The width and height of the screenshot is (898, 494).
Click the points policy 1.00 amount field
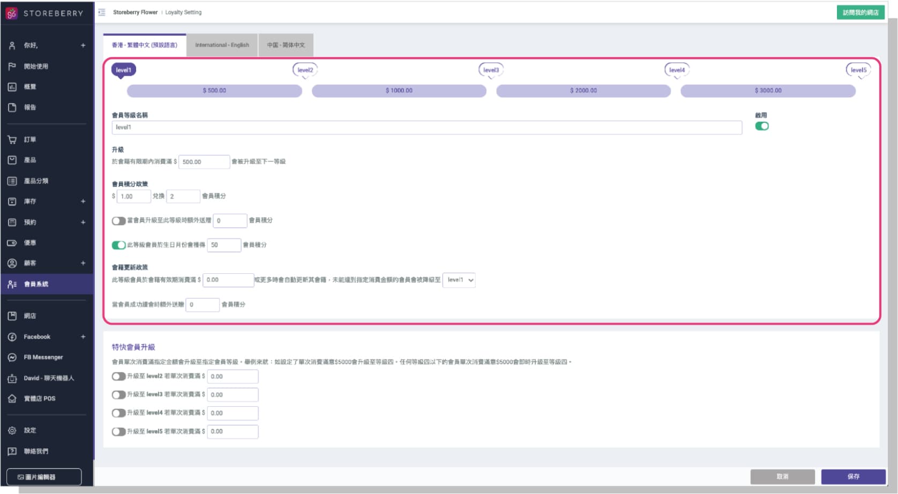(134, 197)
